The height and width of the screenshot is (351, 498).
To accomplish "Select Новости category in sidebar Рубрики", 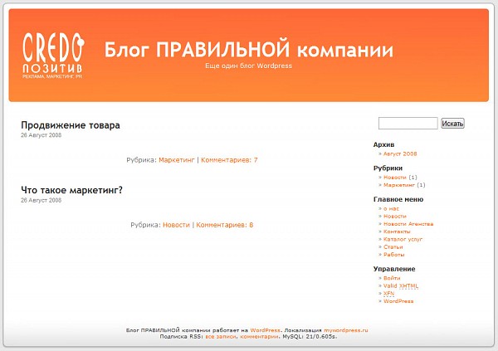I will click(x=394, y=177).
